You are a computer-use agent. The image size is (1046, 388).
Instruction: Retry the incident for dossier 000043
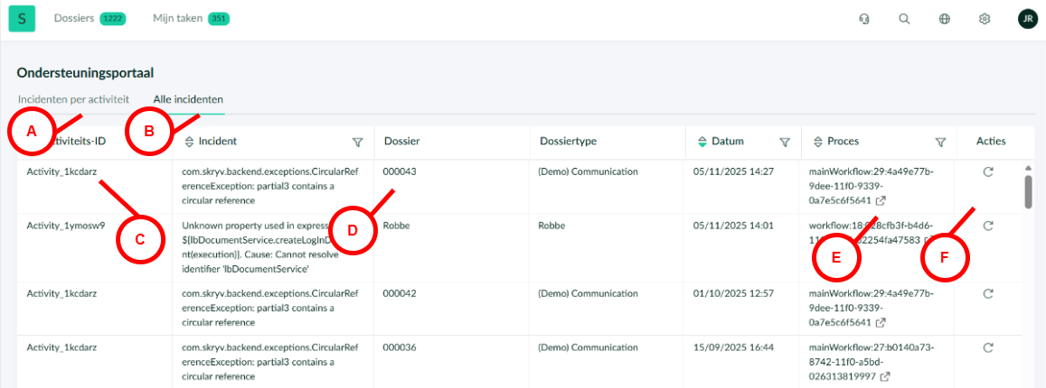pos(988,171)
